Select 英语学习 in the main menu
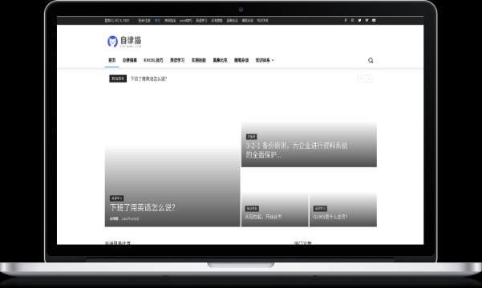Screen dimensions: 482x288 tap(177, 61)
